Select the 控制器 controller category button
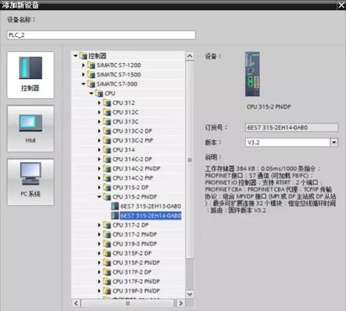This screenshot has width=346, height=311. (x=30, y=75)
